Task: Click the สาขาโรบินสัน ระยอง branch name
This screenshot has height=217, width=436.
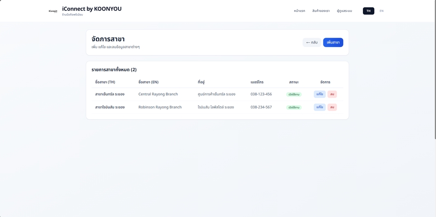Action: [110, 107]
